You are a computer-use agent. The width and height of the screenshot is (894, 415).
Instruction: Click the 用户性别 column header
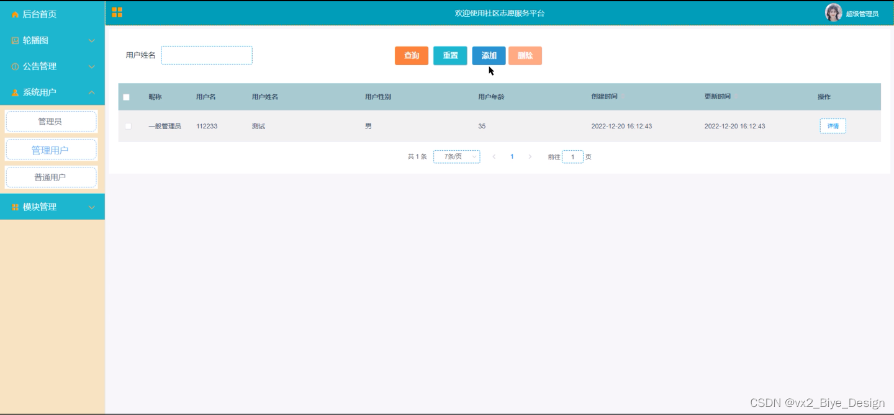[x=378, y=97]
